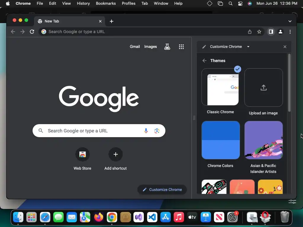Screen dimensions: 303x227
Task: Open Visual Studio Code from the Dock
Action: pyautogui.click(x=152, y=217)
